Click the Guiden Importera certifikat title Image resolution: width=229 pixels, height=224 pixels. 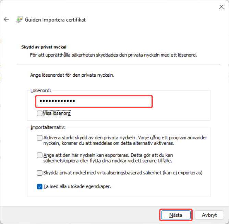click(x=55, y=20)
